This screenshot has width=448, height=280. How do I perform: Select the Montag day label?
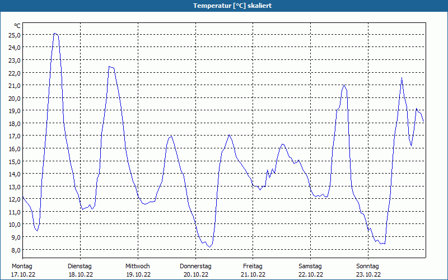coord(22,266)
